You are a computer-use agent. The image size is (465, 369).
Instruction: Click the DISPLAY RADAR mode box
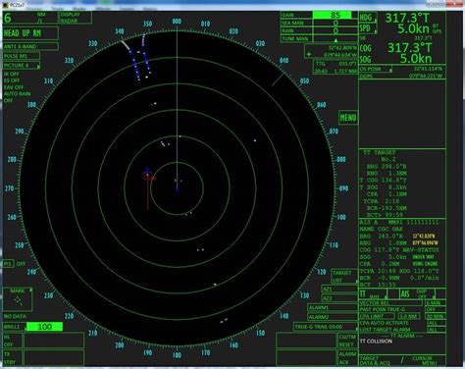76,18
